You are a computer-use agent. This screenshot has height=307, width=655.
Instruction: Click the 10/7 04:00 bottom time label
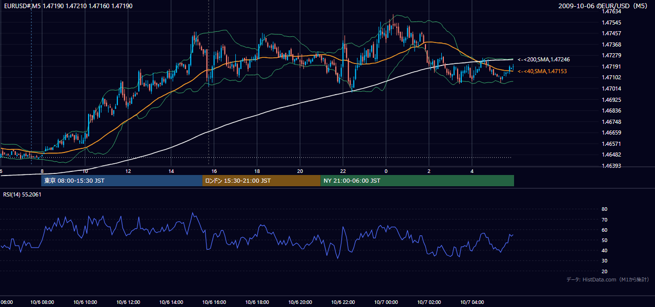[472, 302]
